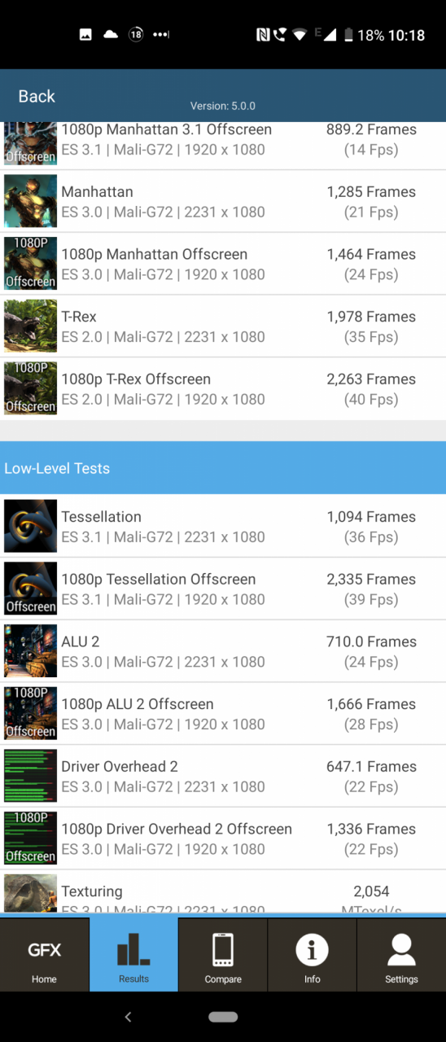Select 1080p Tessellation Offscreen result
The height and width of the screenshot is (1042, 446).
(223, 589)
